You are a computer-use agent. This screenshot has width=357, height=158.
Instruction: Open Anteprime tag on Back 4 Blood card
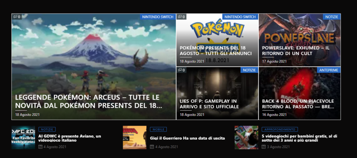328,70
